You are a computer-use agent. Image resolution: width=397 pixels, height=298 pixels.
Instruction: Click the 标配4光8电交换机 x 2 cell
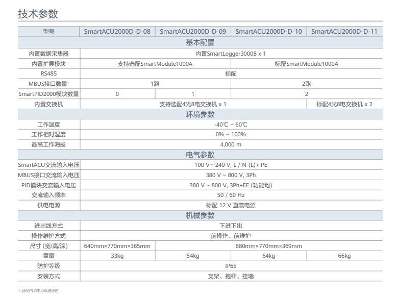[344, 104]
